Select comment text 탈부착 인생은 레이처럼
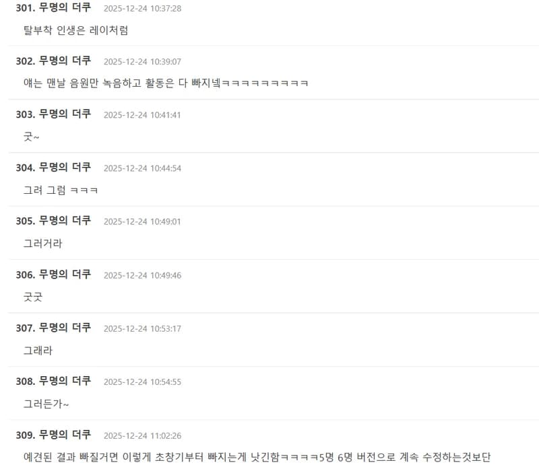Viewport: 539px width, 471px height. [75, 30]
